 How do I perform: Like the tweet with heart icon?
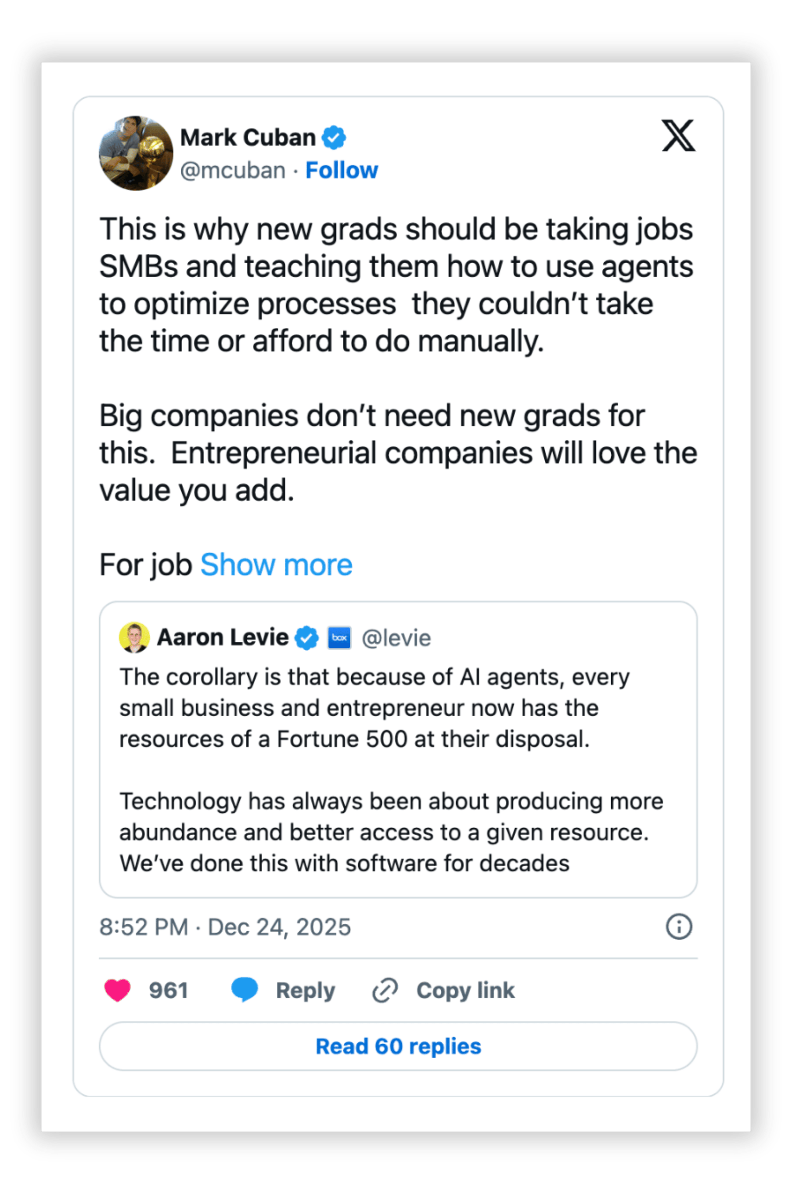tap(117, 990)
